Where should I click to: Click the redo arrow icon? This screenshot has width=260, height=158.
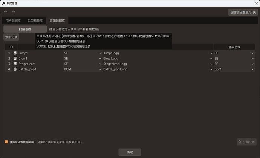(14, 12)
